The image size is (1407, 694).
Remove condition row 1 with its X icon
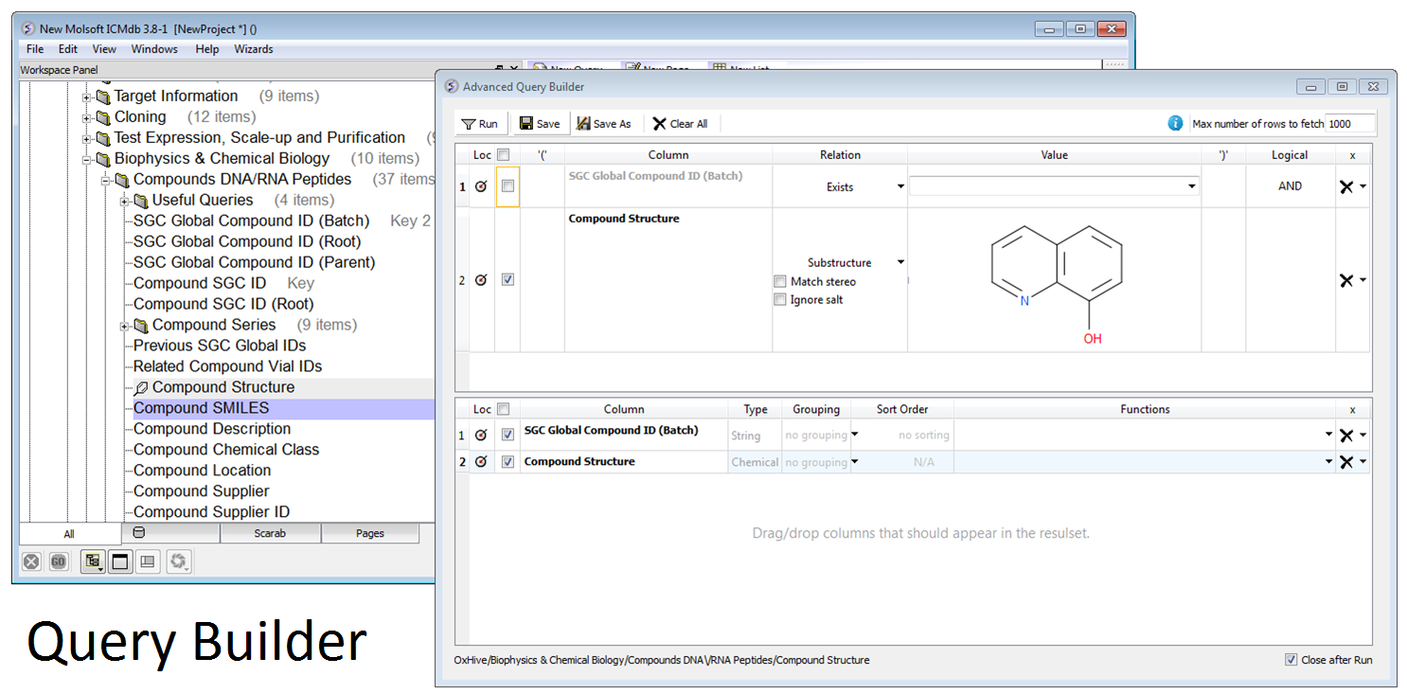(1346, 187)
